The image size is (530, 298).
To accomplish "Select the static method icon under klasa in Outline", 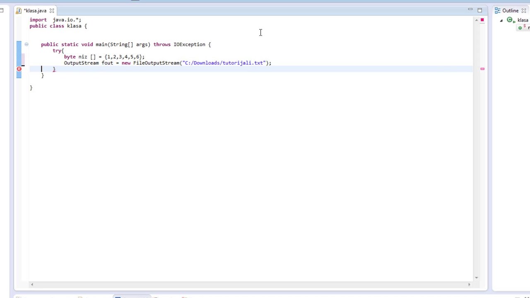I will click(x=521, y=27).
